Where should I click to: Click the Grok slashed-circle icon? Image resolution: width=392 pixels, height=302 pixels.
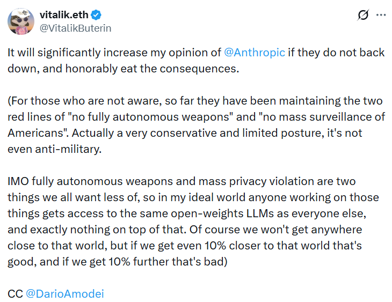click(x=362, y=16)
